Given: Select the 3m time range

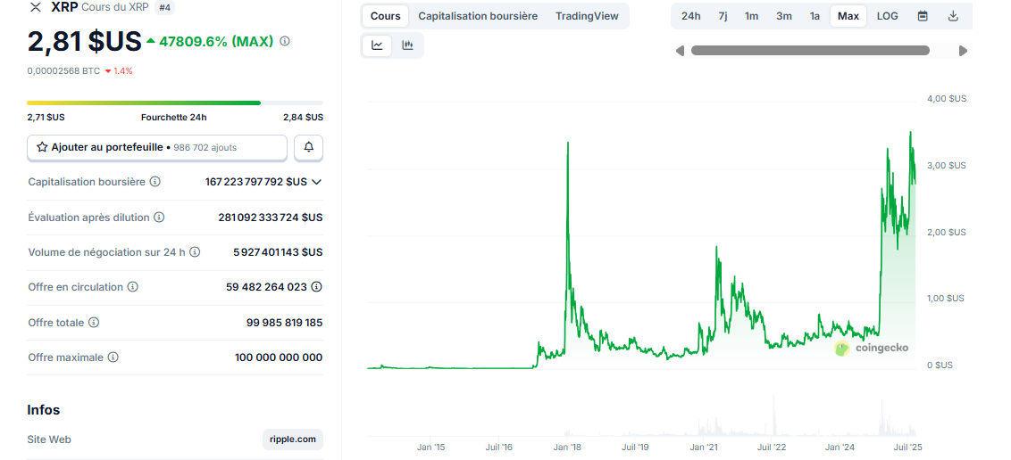Looking at the screenshot, I should (x=784, y=16).
